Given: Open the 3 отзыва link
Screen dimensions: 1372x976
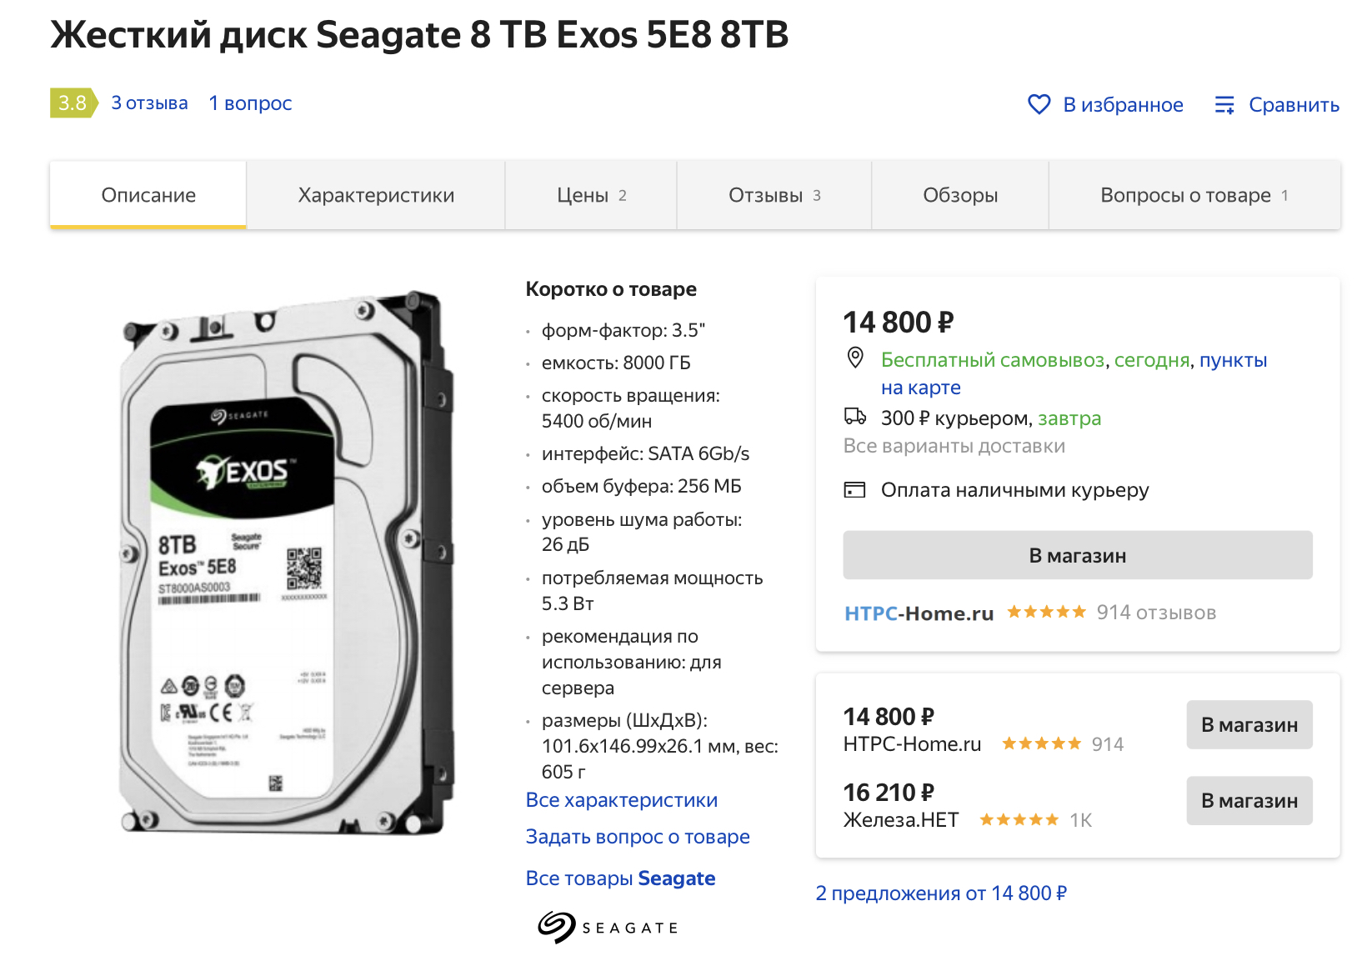Looking at the screenshot, I should [x=150, y=103].
